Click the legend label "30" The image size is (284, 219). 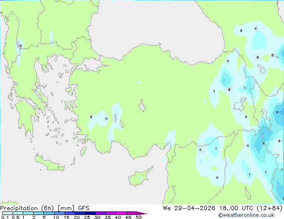click(x=97, y=217)
